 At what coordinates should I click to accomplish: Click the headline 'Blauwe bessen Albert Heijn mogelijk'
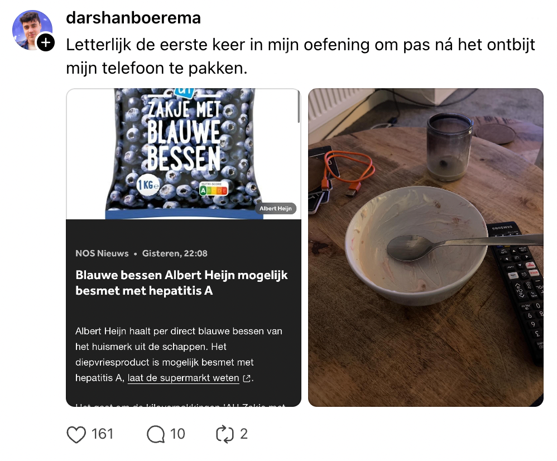click(x=181, y=275)
